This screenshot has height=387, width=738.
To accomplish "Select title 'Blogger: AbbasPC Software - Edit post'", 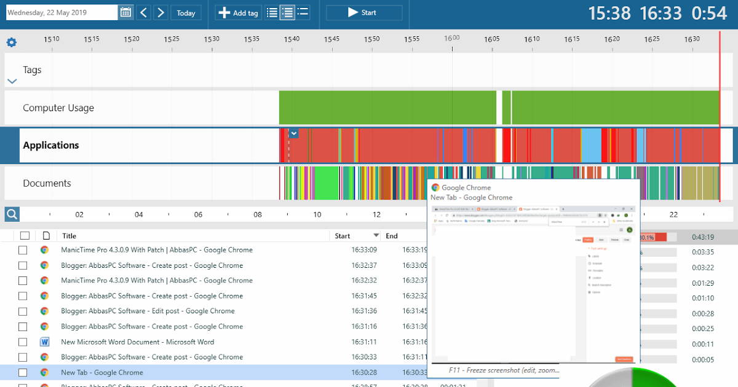I will coord(148,311).
